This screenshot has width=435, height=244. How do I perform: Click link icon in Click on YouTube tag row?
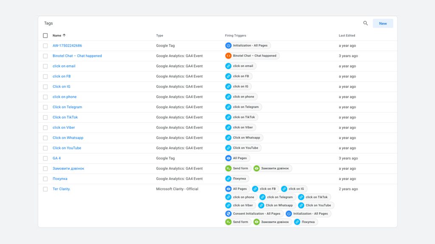point(228,148)
